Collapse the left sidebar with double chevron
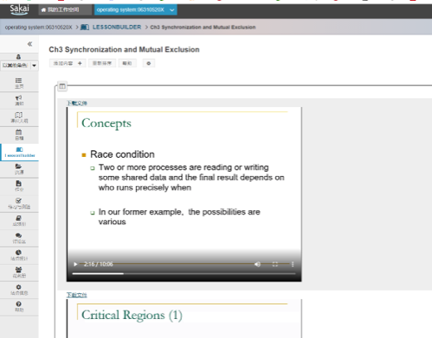 [x=30, y=44]
